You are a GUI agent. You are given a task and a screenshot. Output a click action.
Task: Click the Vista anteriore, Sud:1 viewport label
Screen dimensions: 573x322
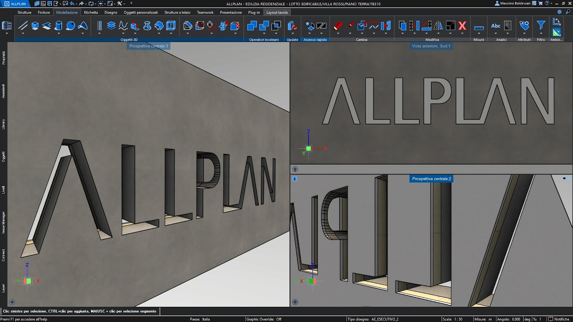click(431, 46)
